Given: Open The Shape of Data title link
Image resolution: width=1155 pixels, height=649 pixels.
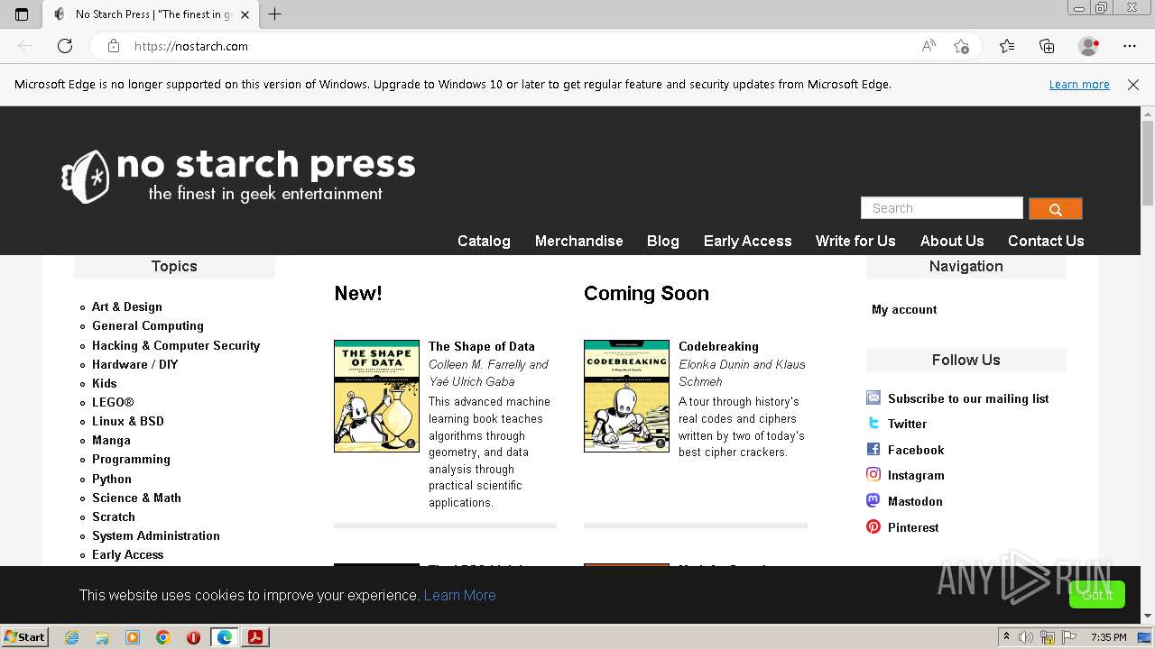Looking at the screenshot, I should [482, 346].
